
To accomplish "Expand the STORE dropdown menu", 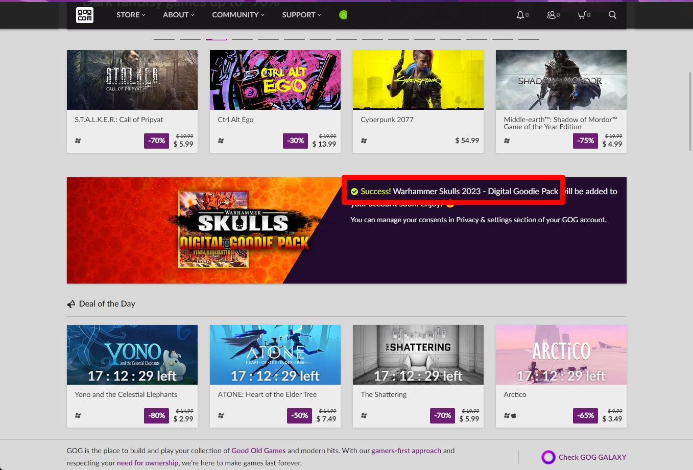I will (131, 15).
